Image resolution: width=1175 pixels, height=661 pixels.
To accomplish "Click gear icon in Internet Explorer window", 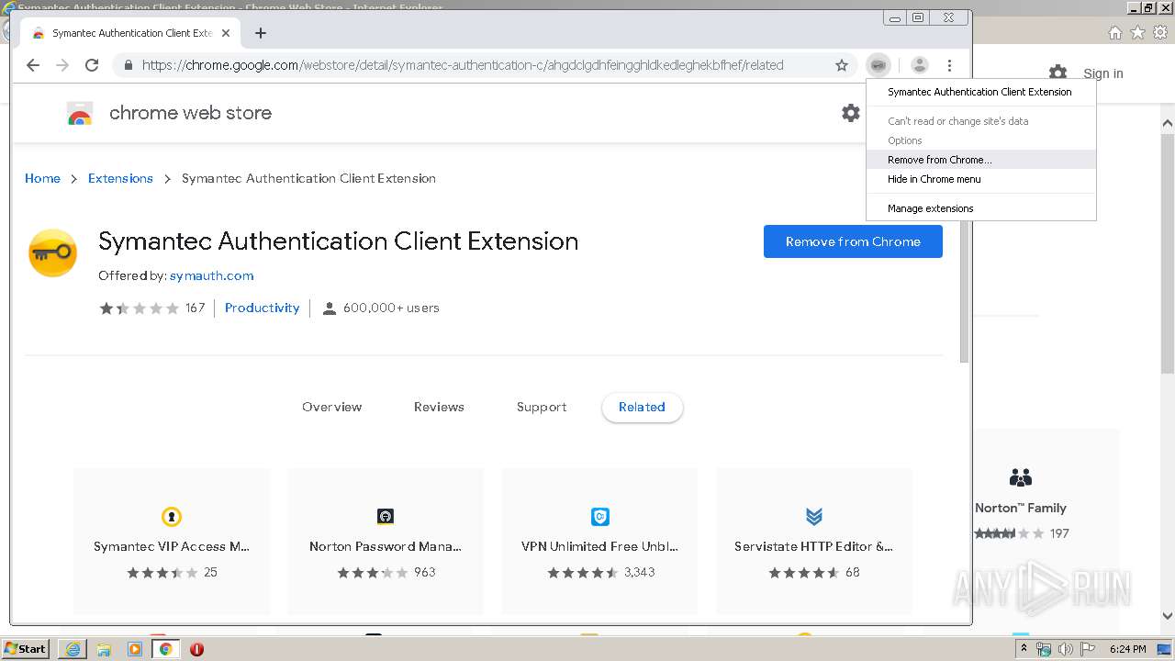I will [1058, 73].
